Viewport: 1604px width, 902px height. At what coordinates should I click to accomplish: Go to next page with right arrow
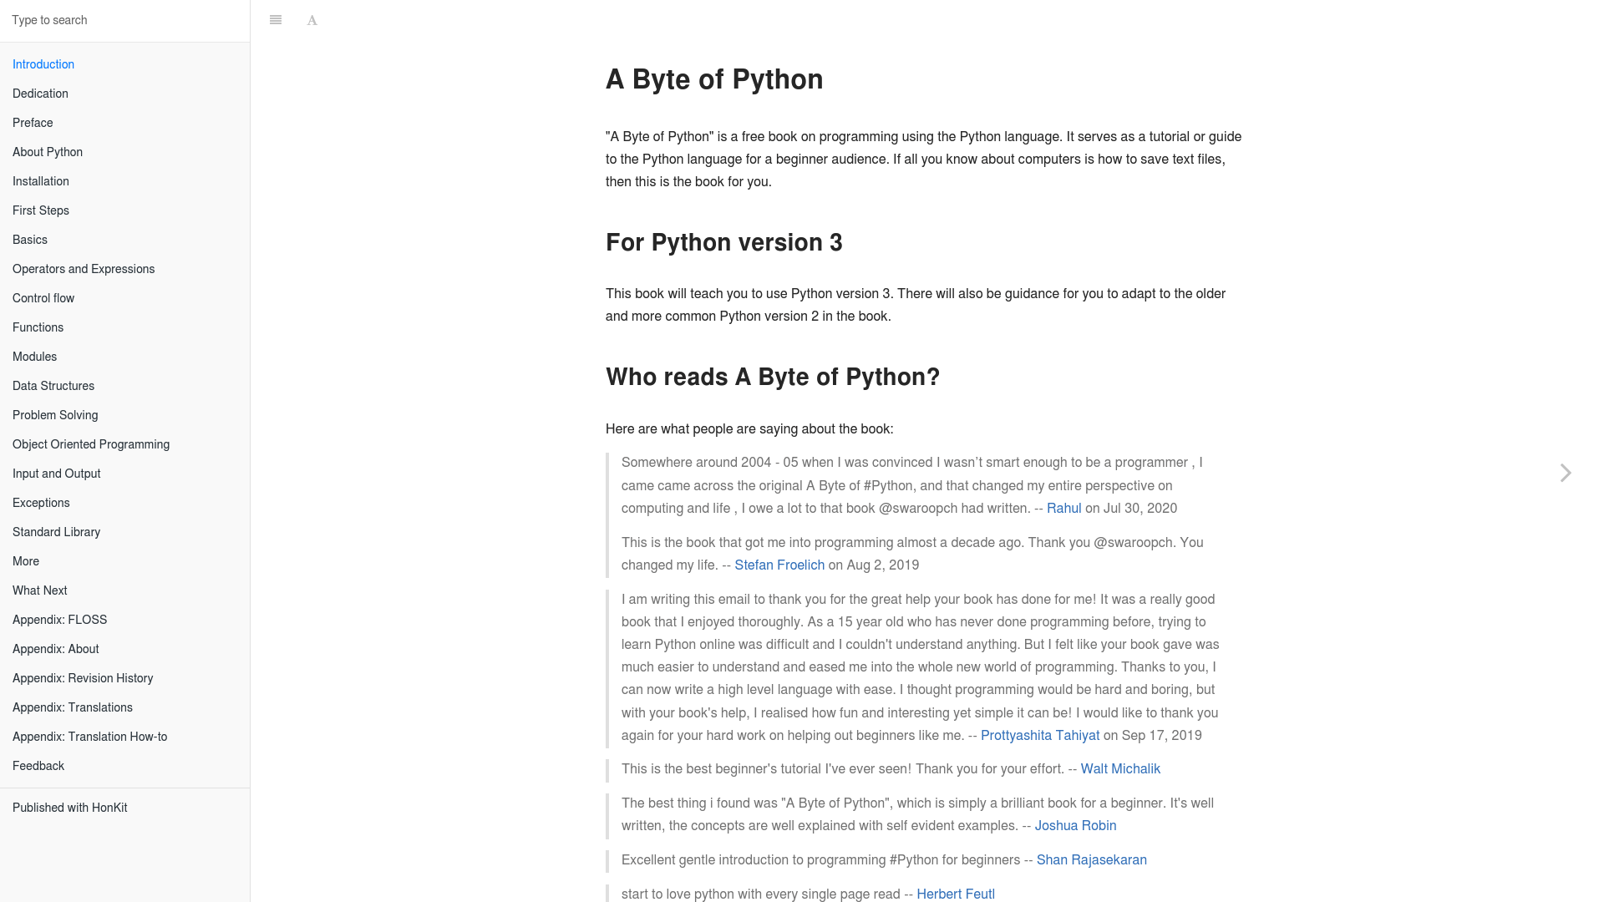click(x=1566, y=473)
